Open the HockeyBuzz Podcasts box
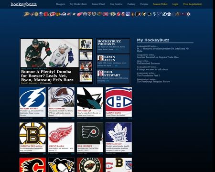The width and height of the screenshot is (215, 172). click(x=113, y=46)
